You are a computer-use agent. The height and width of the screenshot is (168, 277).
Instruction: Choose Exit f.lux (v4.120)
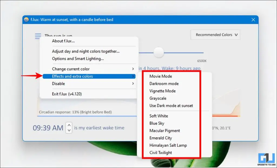[x=89, y=94]
